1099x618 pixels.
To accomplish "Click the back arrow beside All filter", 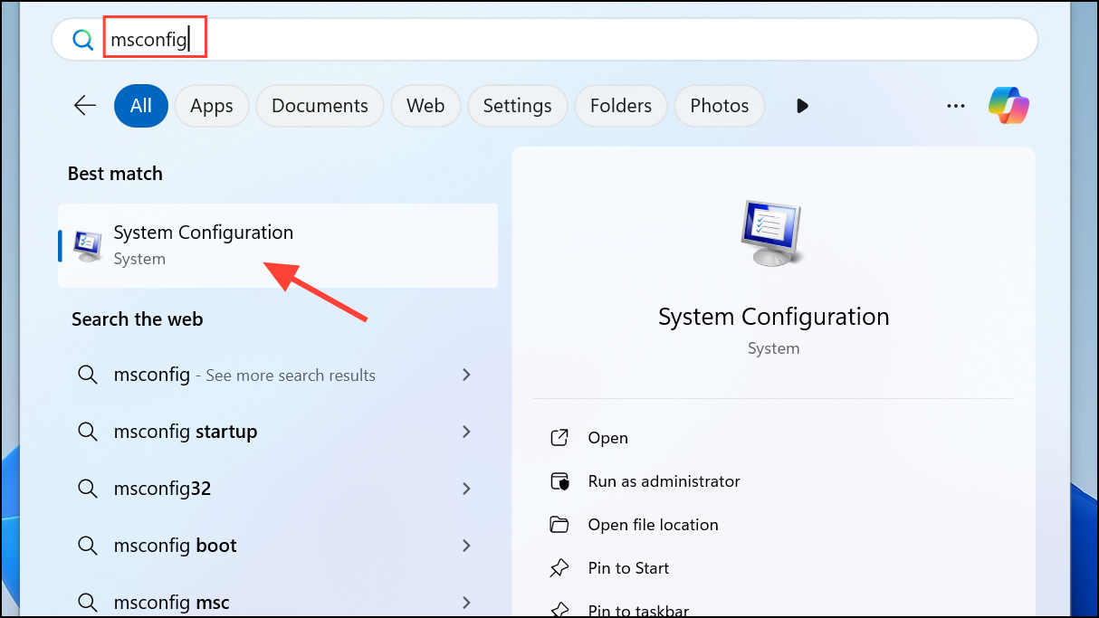I will tap(85, 106).
